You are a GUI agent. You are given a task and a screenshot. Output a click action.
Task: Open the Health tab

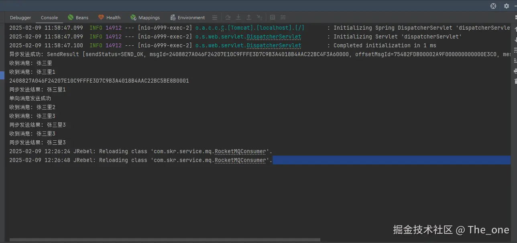(109, 18)
